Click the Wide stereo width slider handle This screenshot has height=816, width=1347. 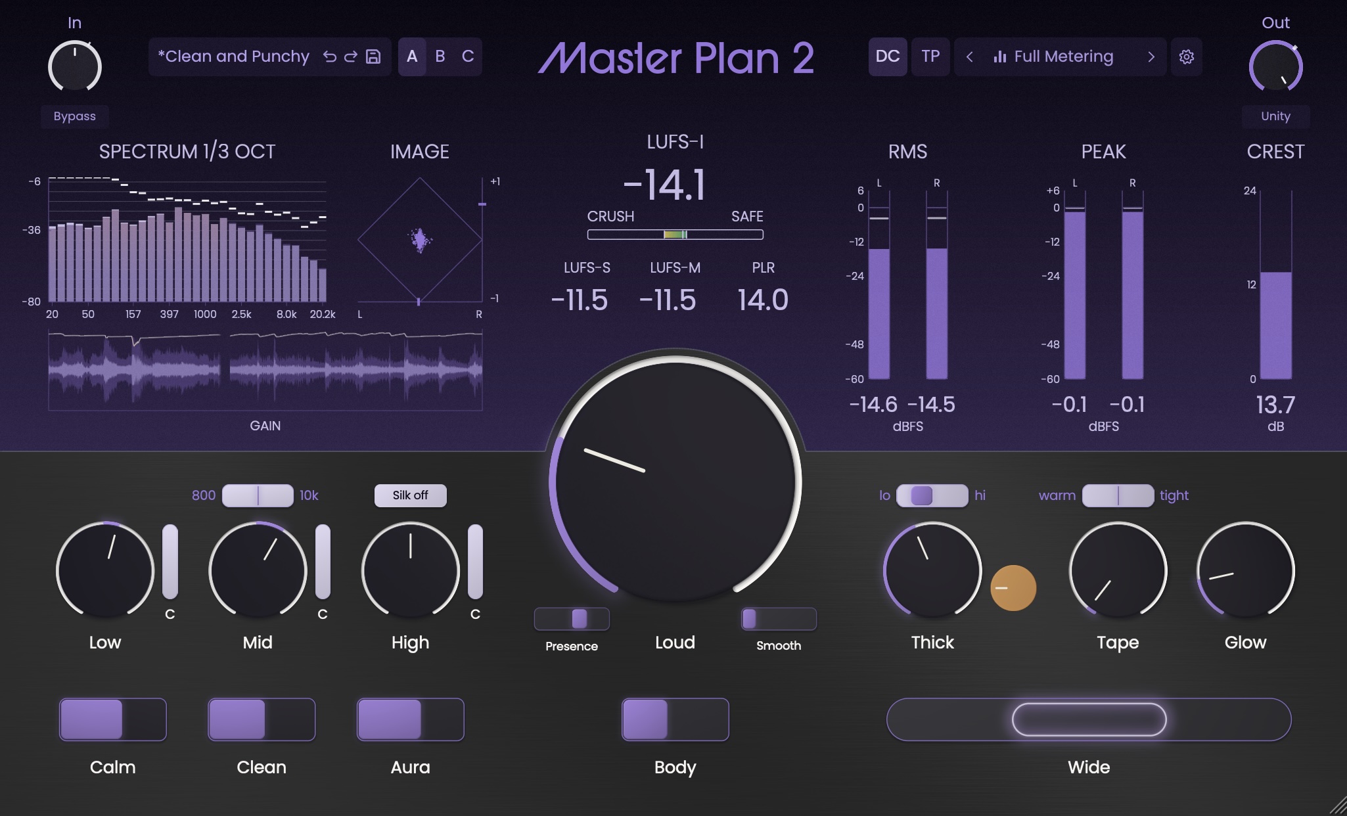[1089, 719]
